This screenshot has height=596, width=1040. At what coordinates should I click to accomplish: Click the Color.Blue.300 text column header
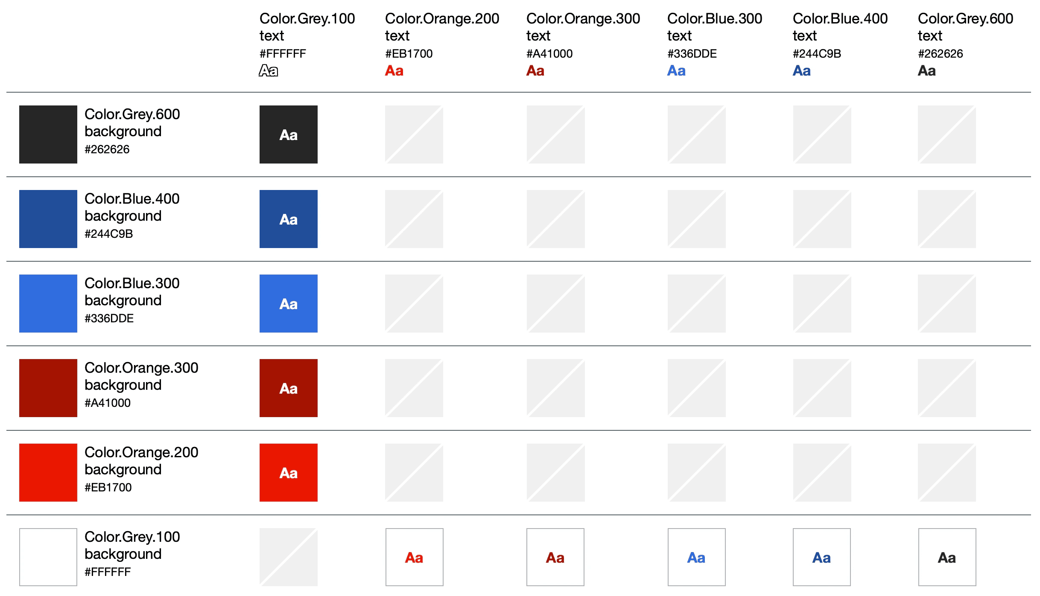[x=714, y=26]
